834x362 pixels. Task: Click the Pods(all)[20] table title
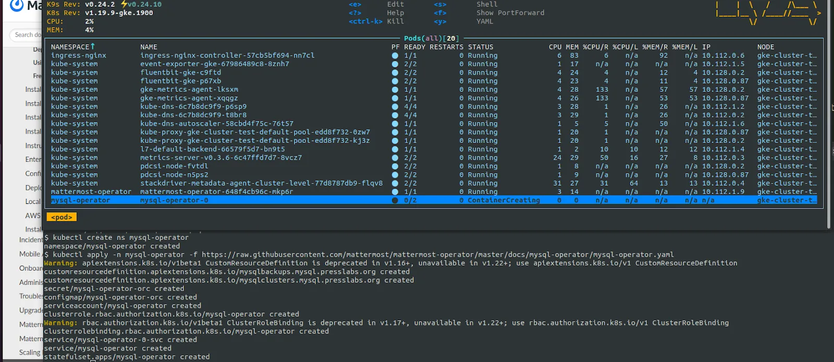click(432, 39)
